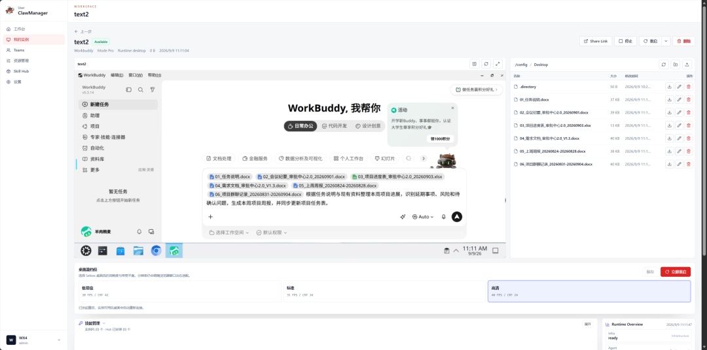Image resolution: width=707 pixels, height=350 pixels.
Task: Open Teams in ClawManager sidebar
Action: (x=34, y=50)
